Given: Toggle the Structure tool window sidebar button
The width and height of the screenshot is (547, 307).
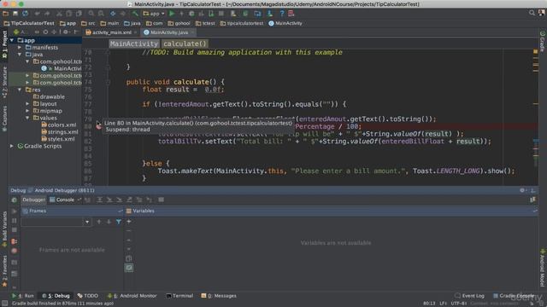Looking at the screenshot, I should 4,82.
